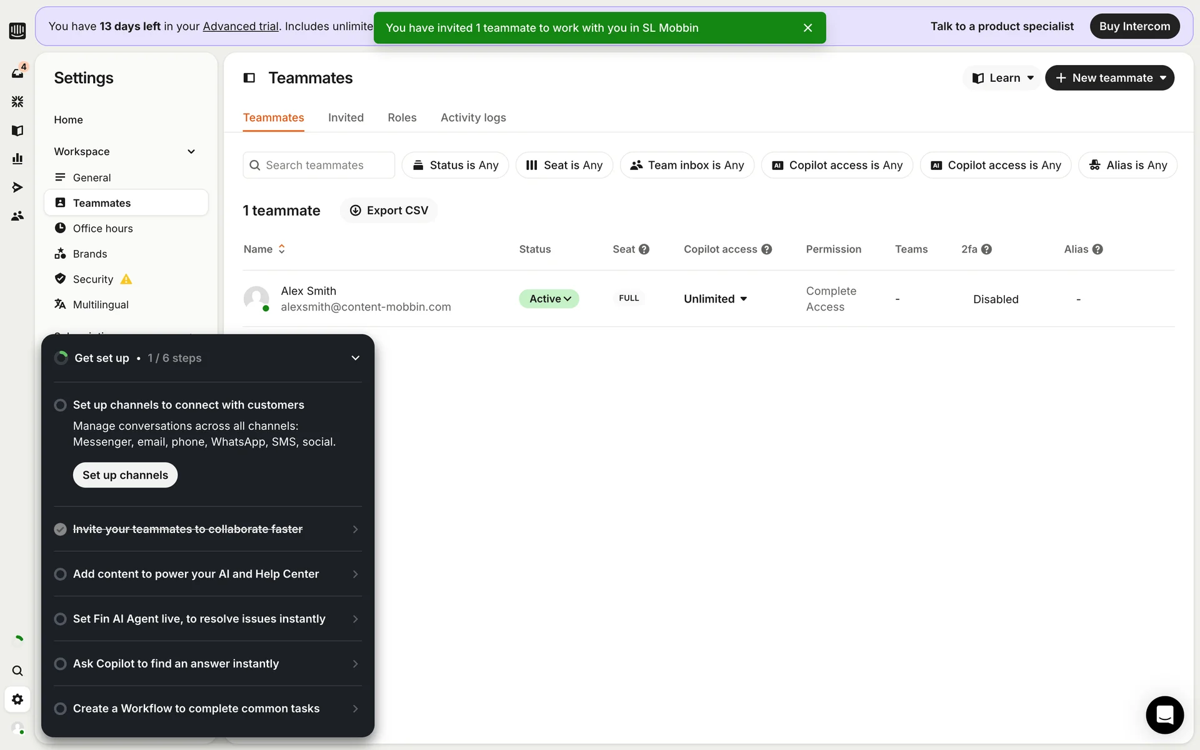1200x750 pixels.
Task: Open the Knowledge book icon in sidebar
Action: (x=17, y=130)
